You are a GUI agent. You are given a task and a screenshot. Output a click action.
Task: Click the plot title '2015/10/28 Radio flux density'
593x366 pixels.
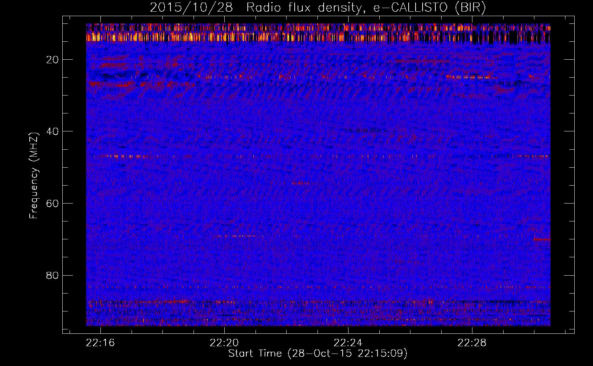(x=318, y=8)
